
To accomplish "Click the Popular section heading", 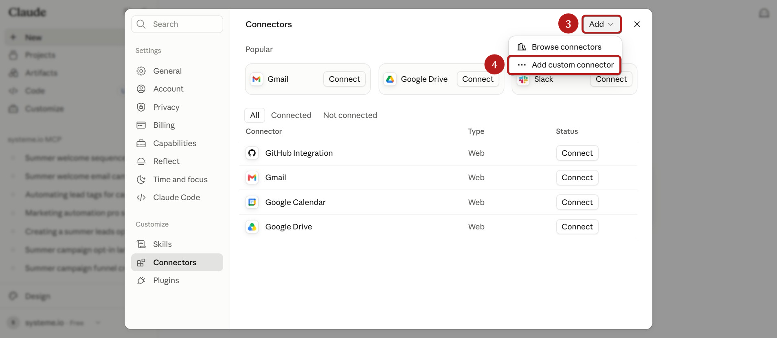I will 259,49.
